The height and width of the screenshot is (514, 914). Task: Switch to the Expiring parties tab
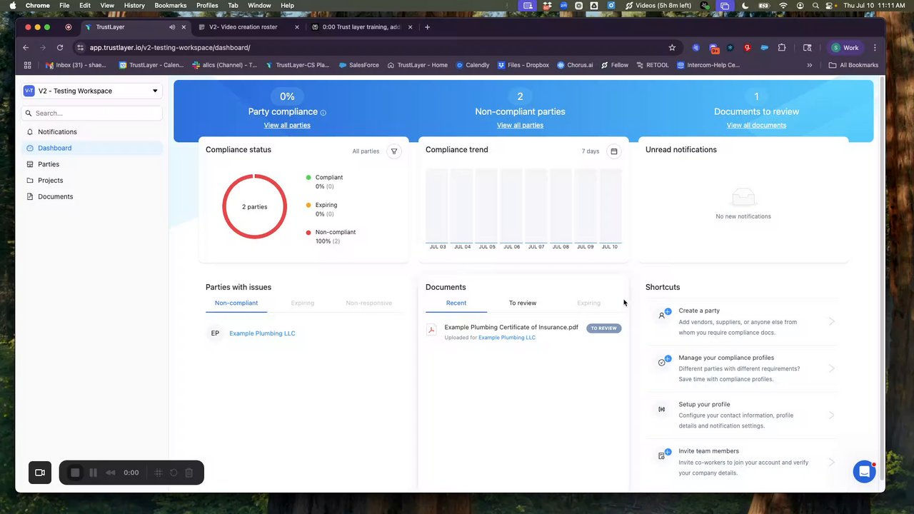(303, 303)
